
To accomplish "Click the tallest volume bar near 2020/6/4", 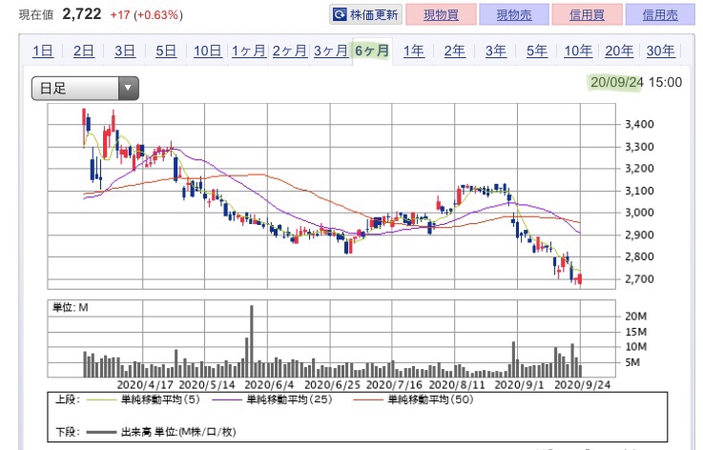I will pyautogui.click(x=252, y=341).
